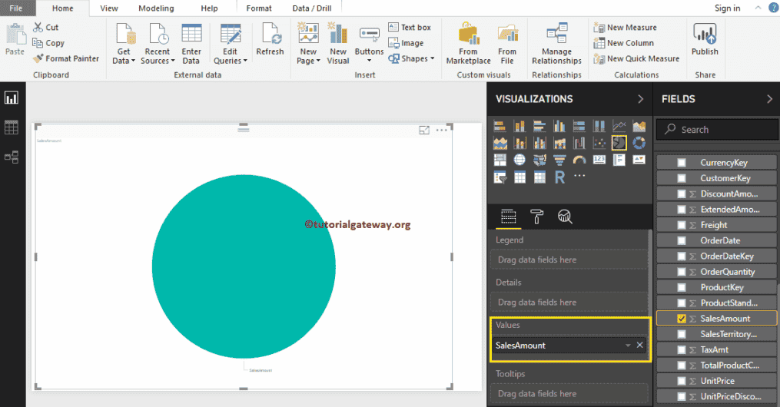This screenshot has width=780, height=407.
Task: Select the Donut chart visualization
Action: [x=639, y=143]
